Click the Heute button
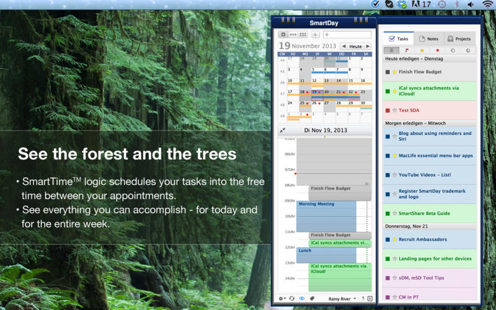Screen dimensions: 496x310 click(355, 46)
